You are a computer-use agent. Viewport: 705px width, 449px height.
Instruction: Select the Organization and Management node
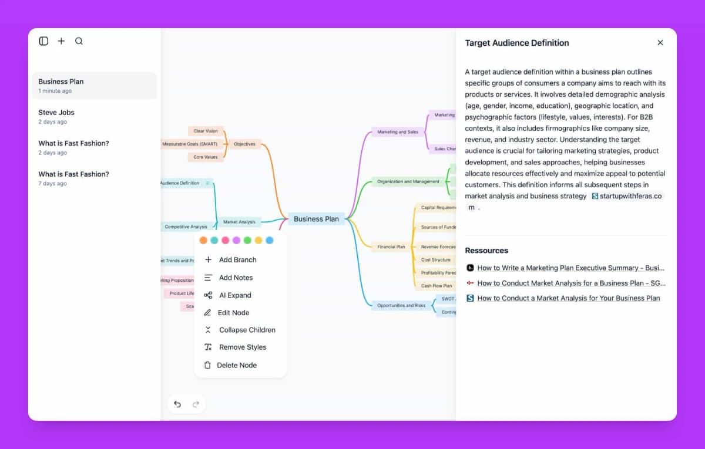(408, 181)
